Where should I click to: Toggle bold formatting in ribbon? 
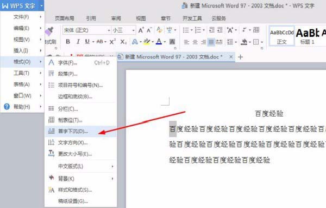(x=68, y=42)
